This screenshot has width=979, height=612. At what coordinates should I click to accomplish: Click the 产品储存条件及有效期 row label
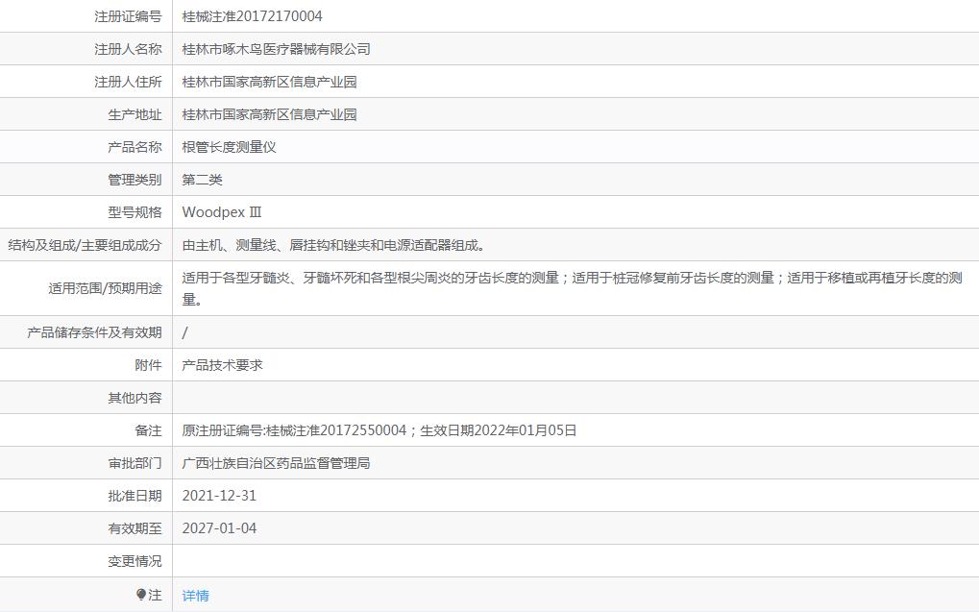pos(94,332)
